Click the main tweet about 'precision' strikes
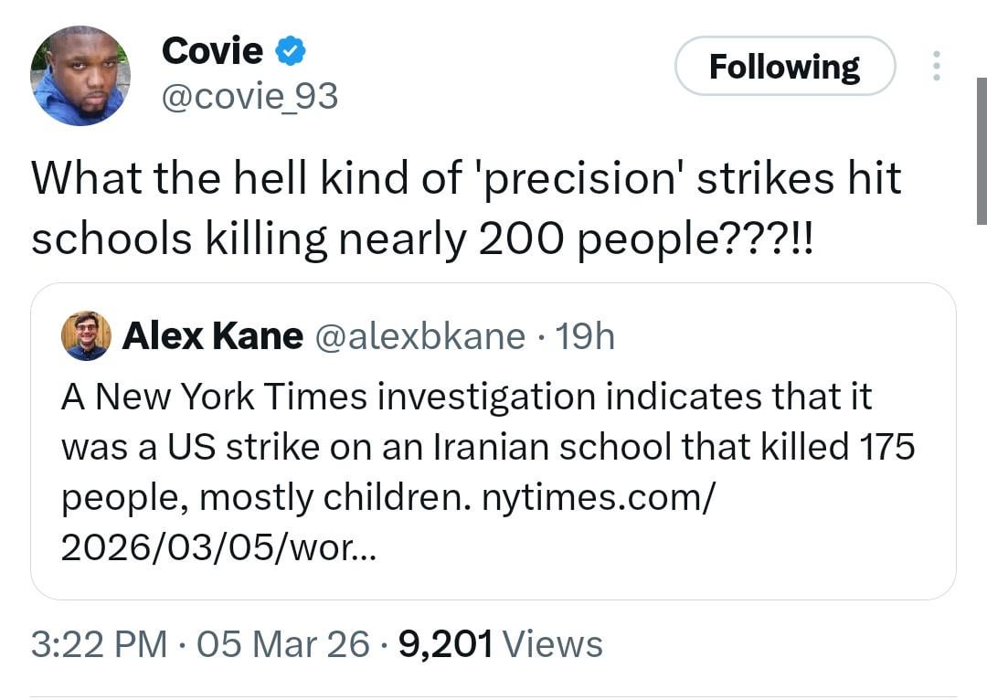 [466, 207]
